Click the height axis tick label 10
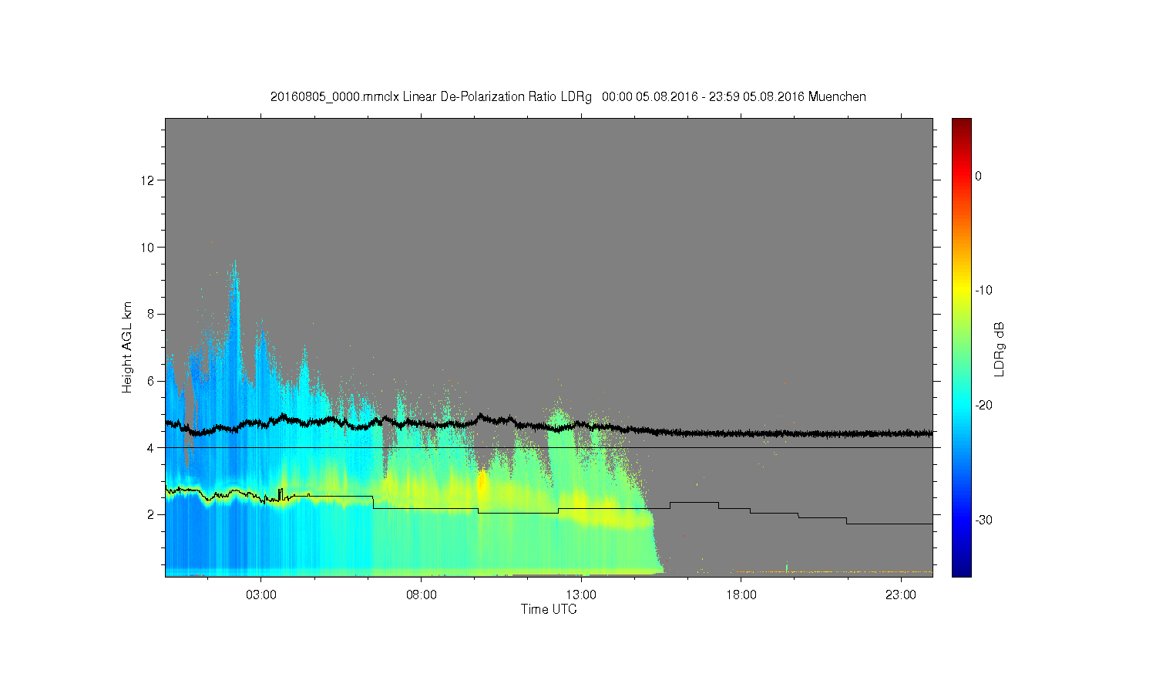The width and height of the screenshot is (1156, 694). 148,248
